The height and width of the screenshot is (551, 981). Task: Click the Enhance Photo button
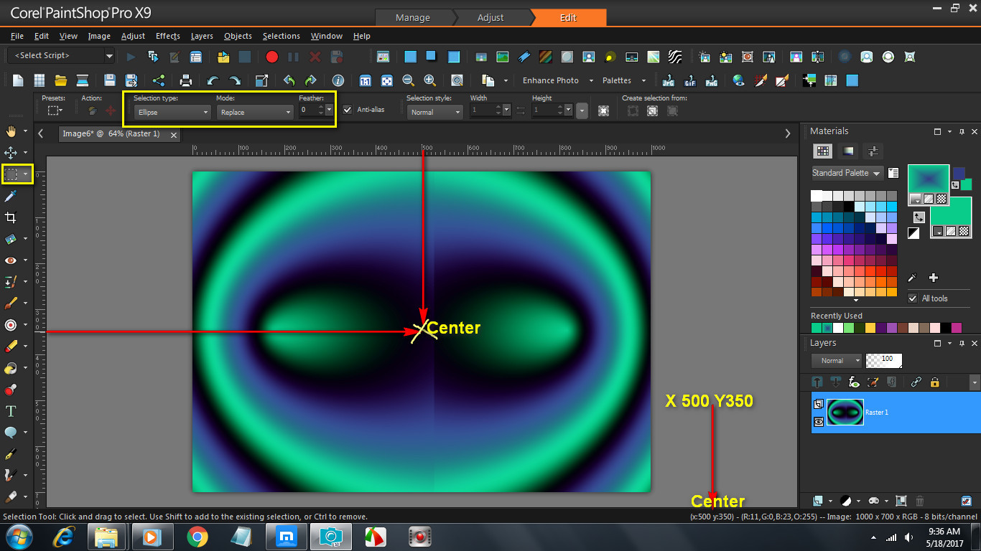(x=550, y=80)
